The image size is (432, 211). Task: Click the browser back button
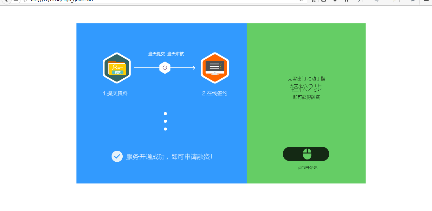pyautogui.click(x=5, y=1)
